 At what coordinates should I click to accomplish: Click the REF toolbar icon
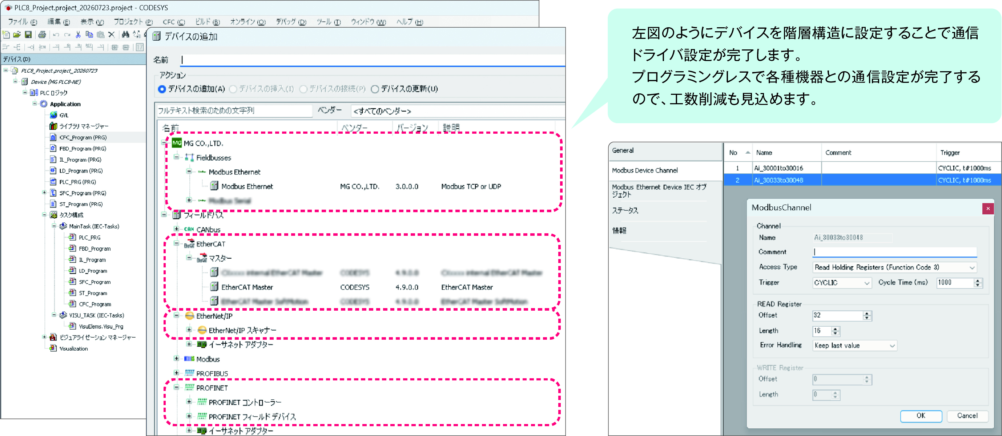point(89,47)
